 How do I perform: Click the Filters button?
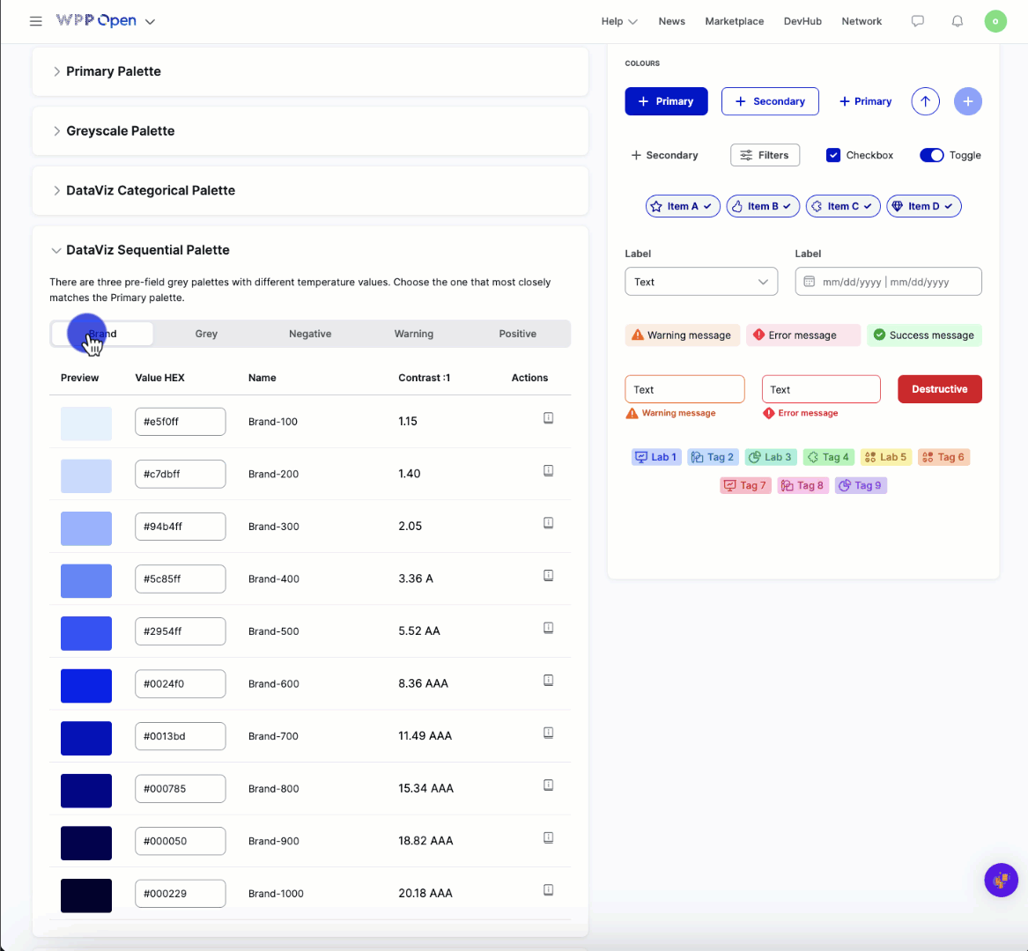[765, 155]
